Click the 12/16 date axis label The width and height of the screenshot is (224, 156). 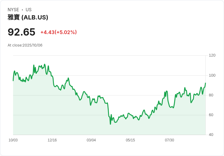52,140
